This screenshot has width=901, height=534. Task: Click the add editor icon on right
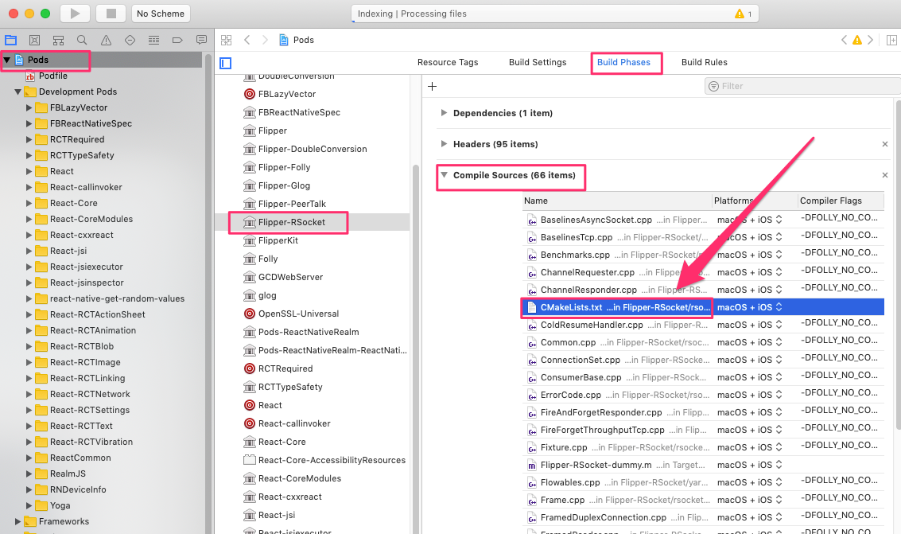coord(891,40)
